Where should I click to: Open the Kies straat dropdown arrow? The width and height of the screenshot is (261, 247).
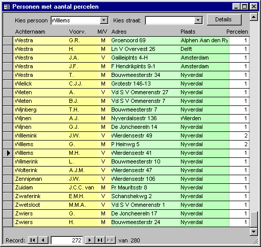pyautogui.click(x=198, y=20)
